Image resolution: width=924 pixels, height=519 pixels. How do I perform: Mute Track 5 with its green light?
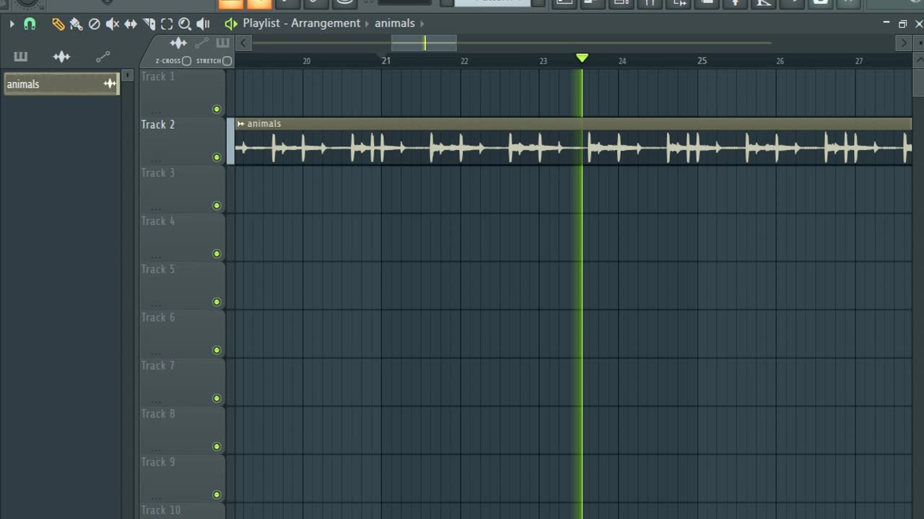point(217,302)
